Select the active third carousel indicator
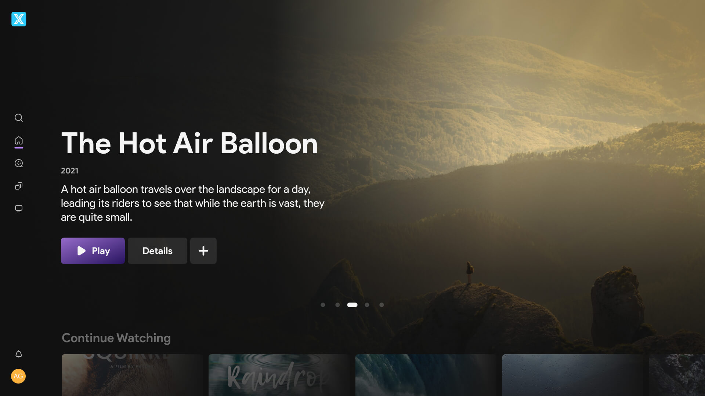 click(352, 305)
